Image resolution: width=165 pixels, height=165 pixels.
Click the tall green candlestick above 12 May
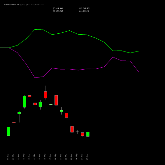[x=24, y=102]
